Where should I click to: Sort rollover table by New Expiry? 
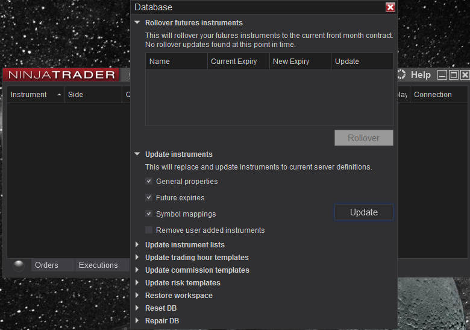tap(300, 61)
